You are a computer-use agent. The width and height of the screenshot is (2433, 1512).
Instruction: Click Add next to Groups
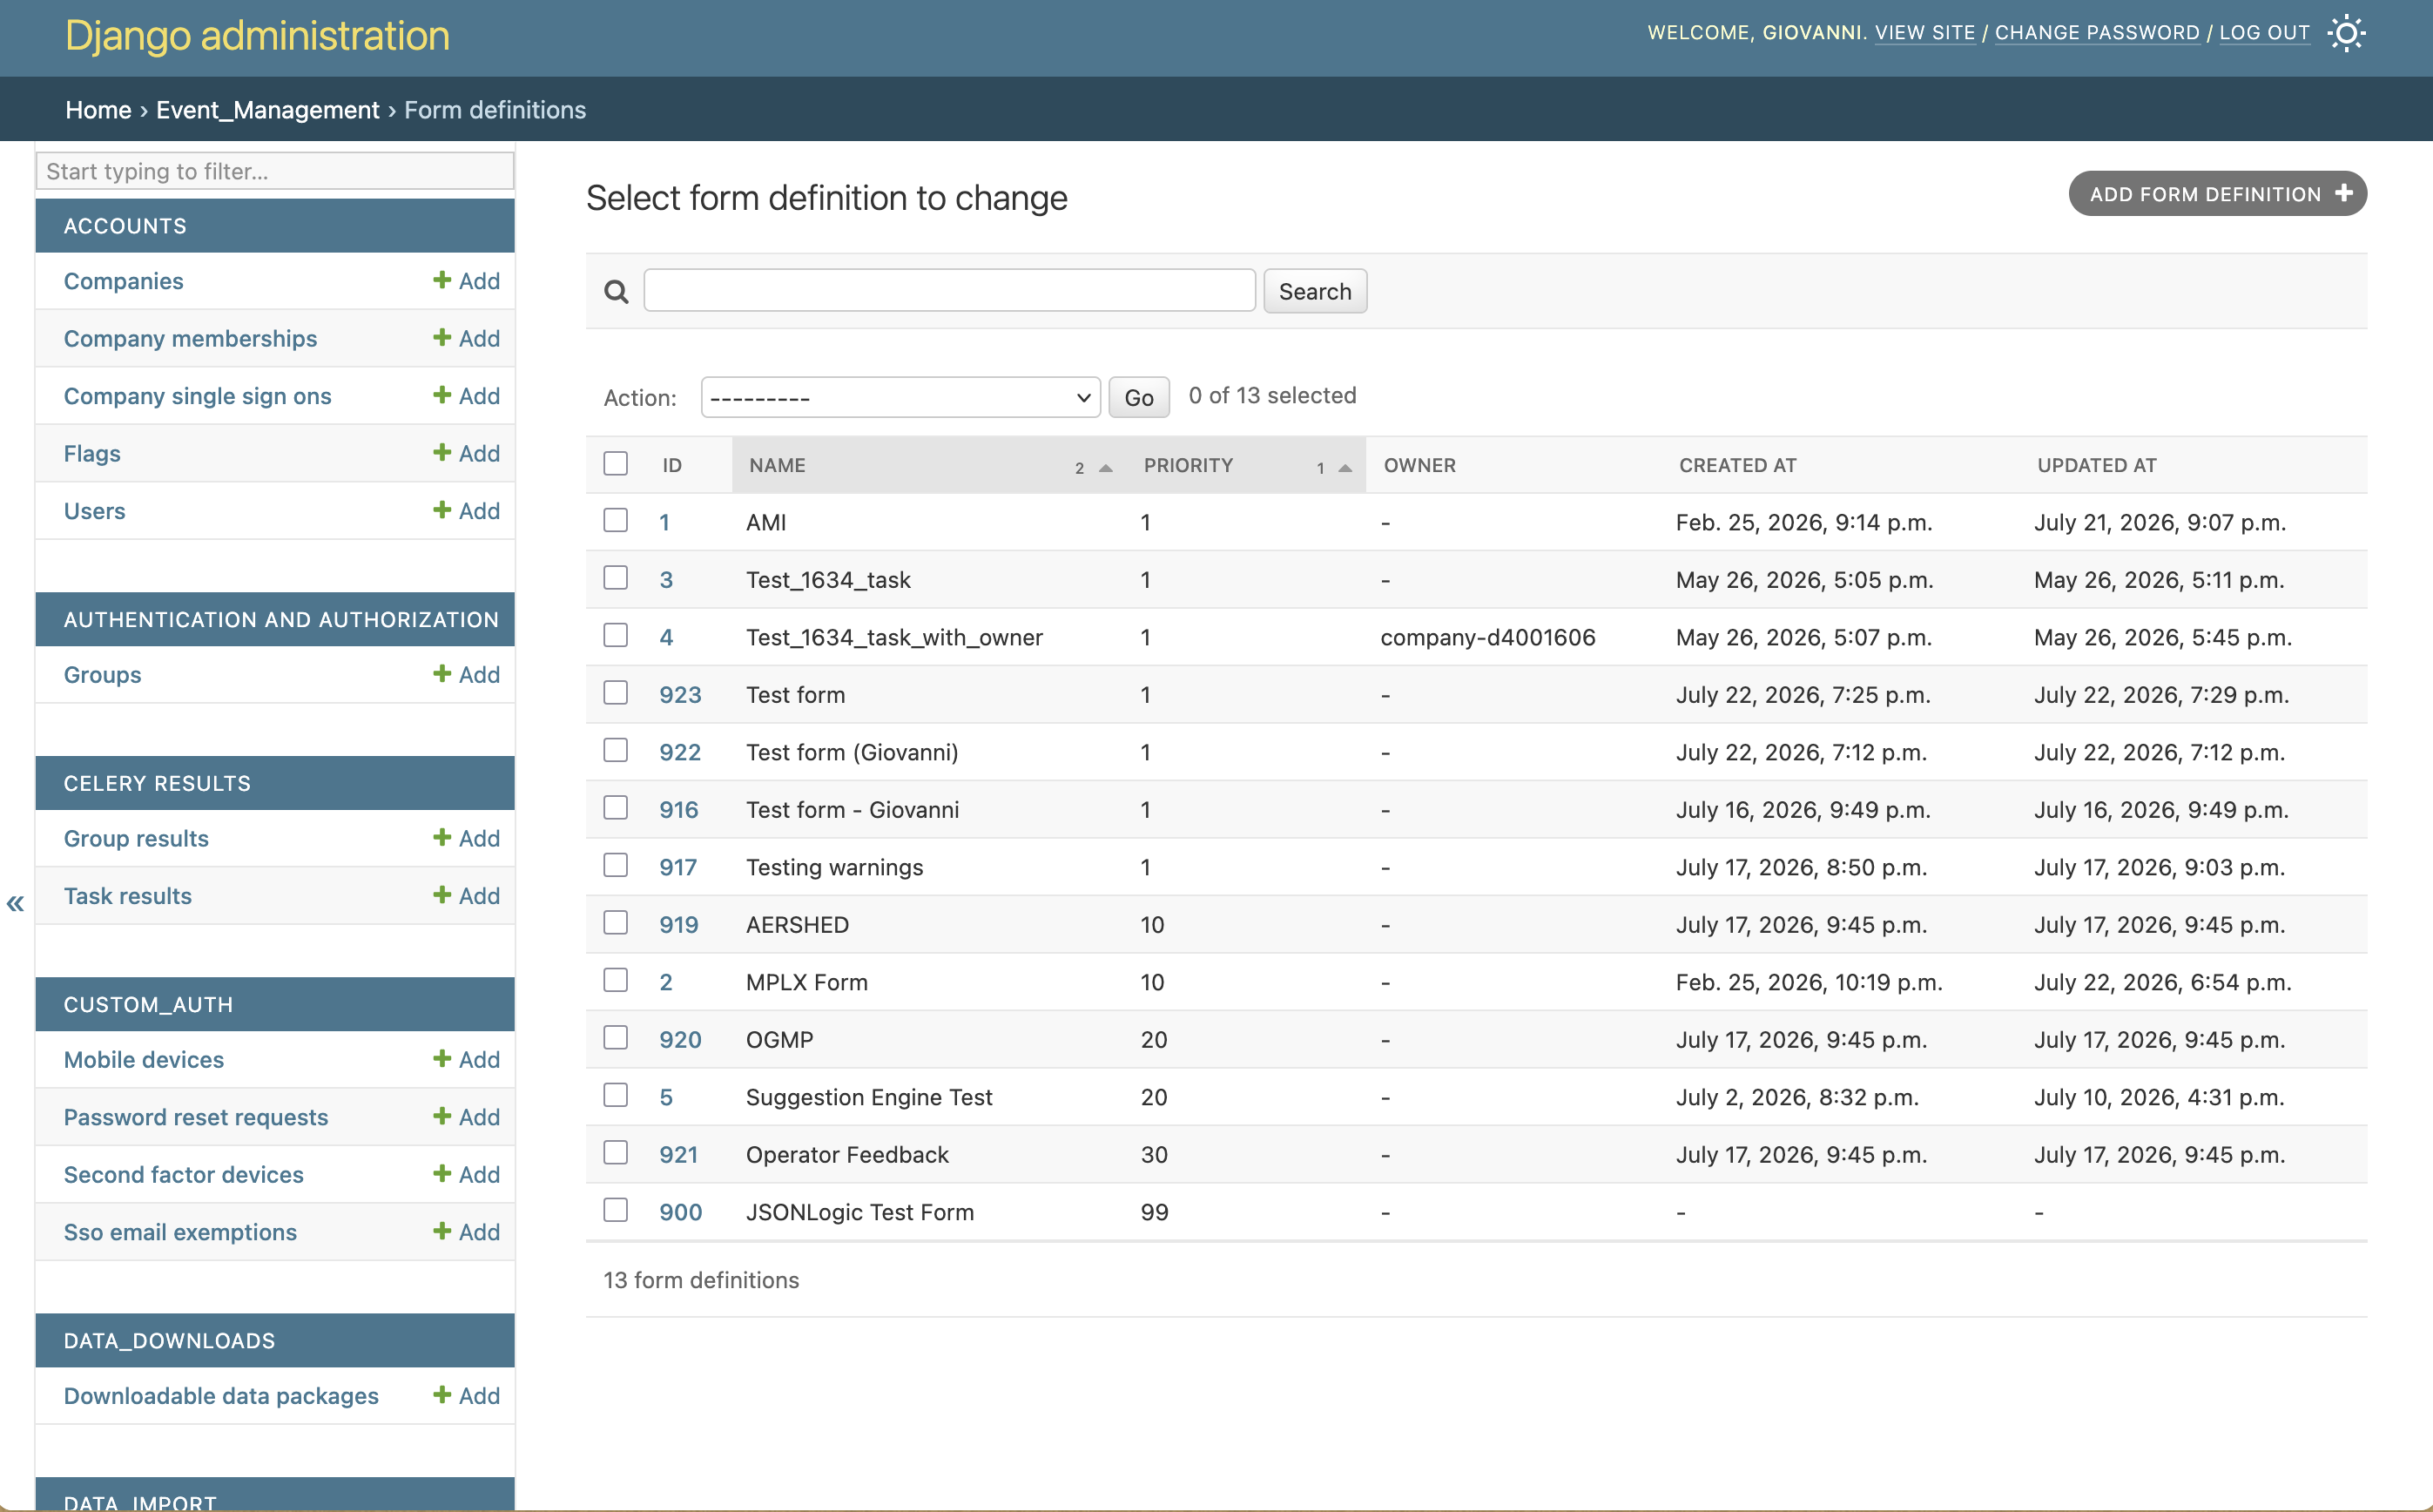466,675
